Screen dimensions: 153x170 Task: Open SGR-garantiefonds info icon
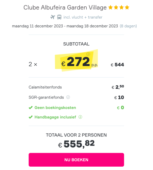pyautogui.click(x=68, y=97)
